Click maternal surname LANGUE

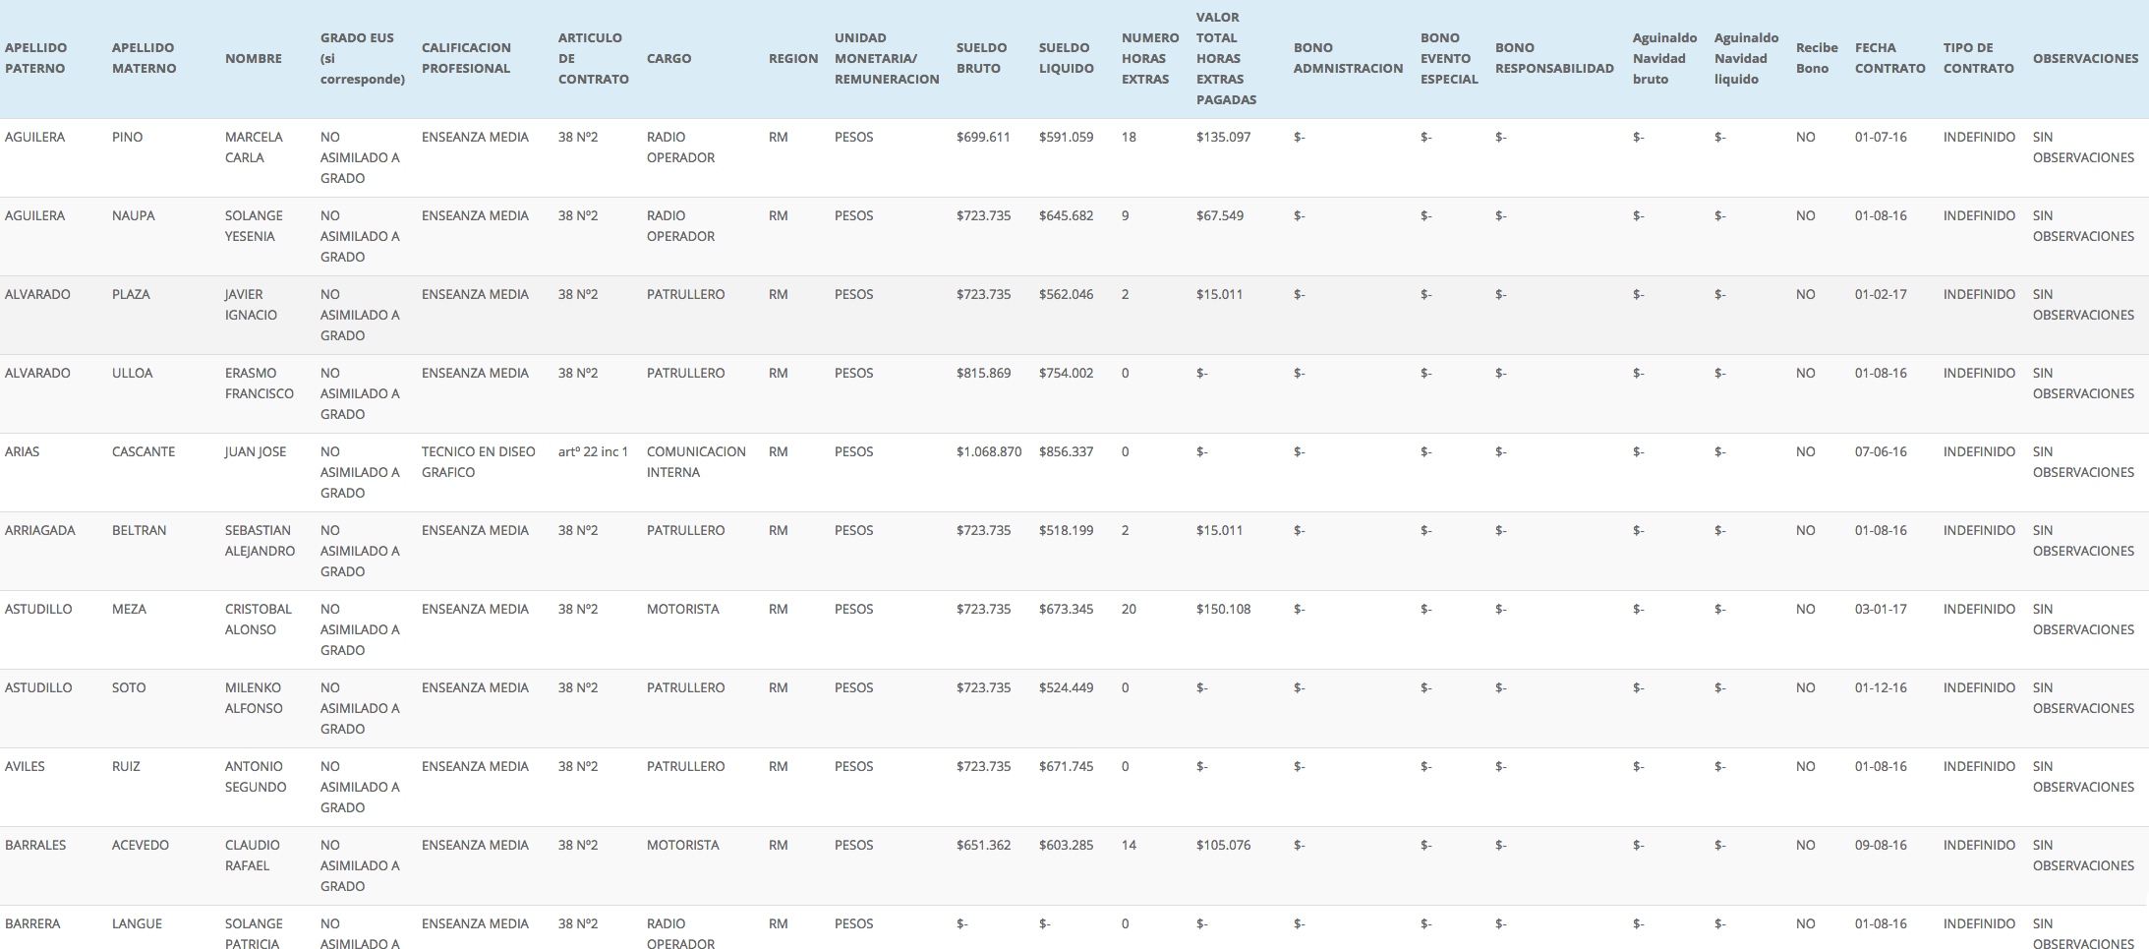(137, 924)
